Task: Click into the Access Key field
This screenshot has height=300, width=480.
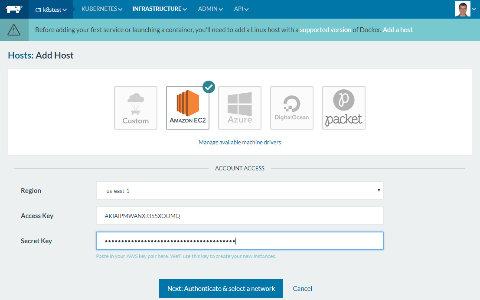Action: 240,215
